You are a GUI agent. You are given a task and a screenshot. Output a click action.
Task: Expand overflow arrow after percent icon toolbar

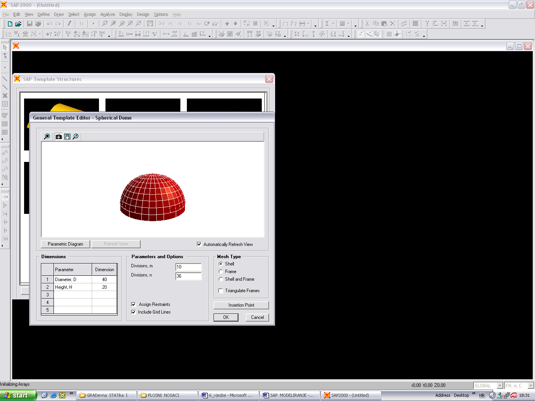pyautogui.click(x=273, y=25)
